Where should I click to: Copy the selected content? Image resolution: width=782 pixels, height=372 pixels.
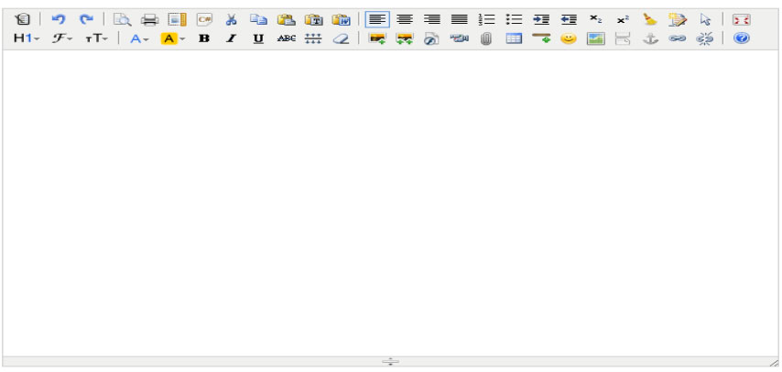[258, 20]
